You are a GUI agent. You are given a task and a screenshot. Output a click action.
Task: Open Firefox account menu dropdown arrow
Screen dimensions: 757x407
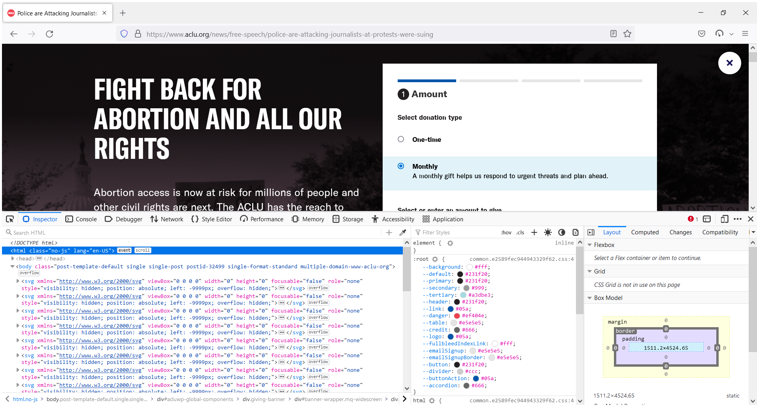pos(731,34)
